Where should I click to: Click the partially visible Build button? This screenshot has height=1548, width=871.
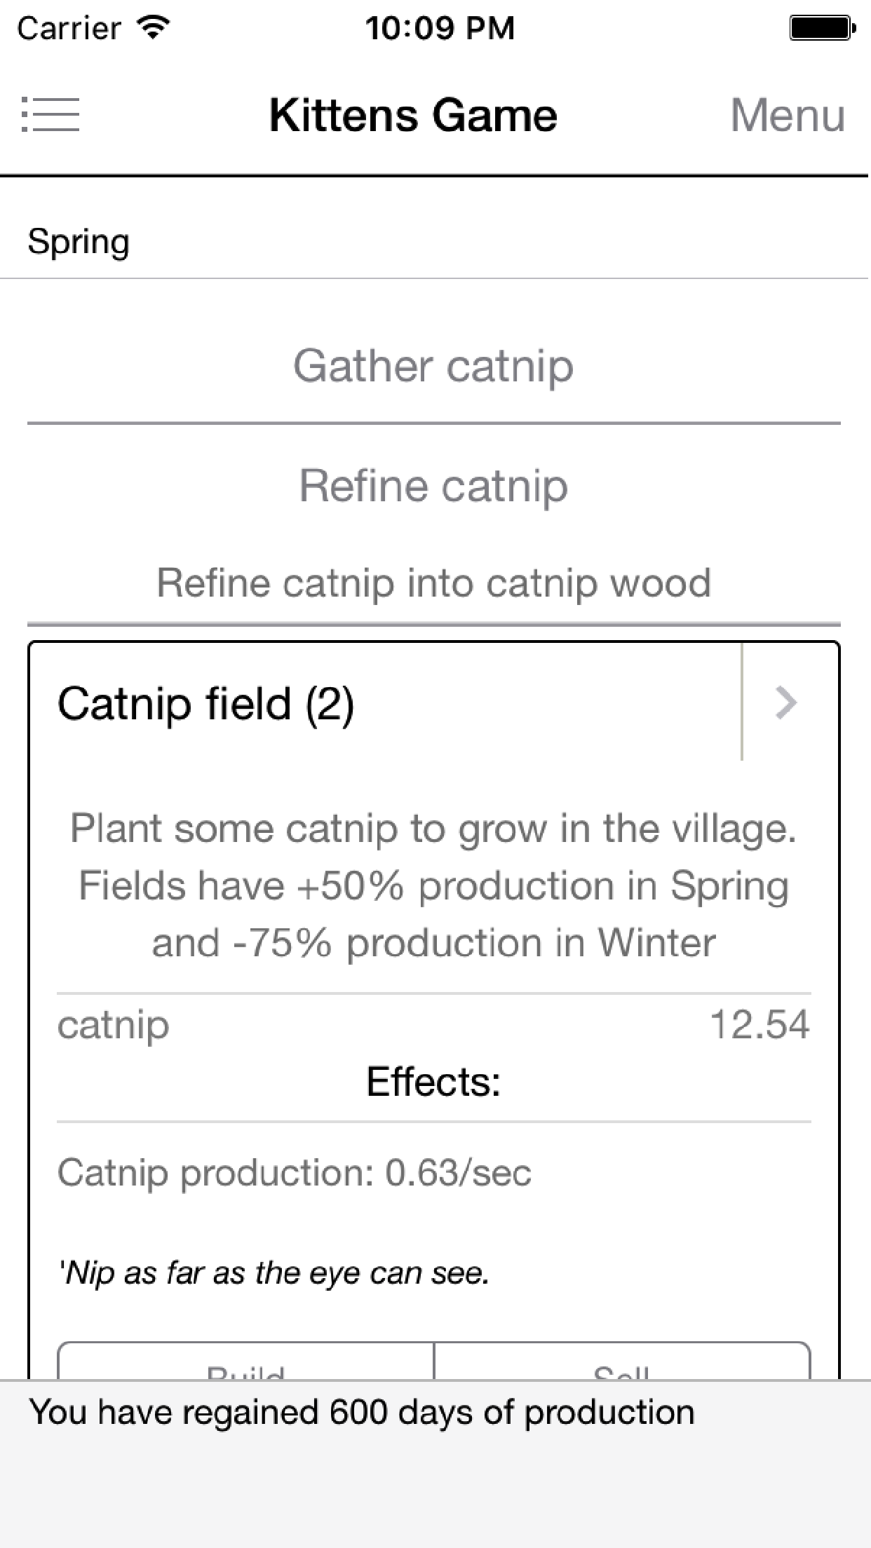click(245, 1363)
